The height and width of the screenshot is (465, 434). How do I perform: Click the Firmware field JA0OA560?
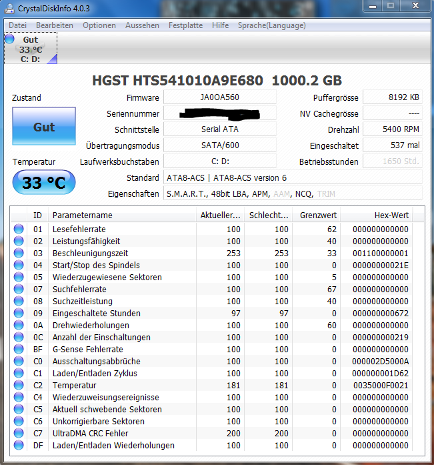click(x=220, y=97)
